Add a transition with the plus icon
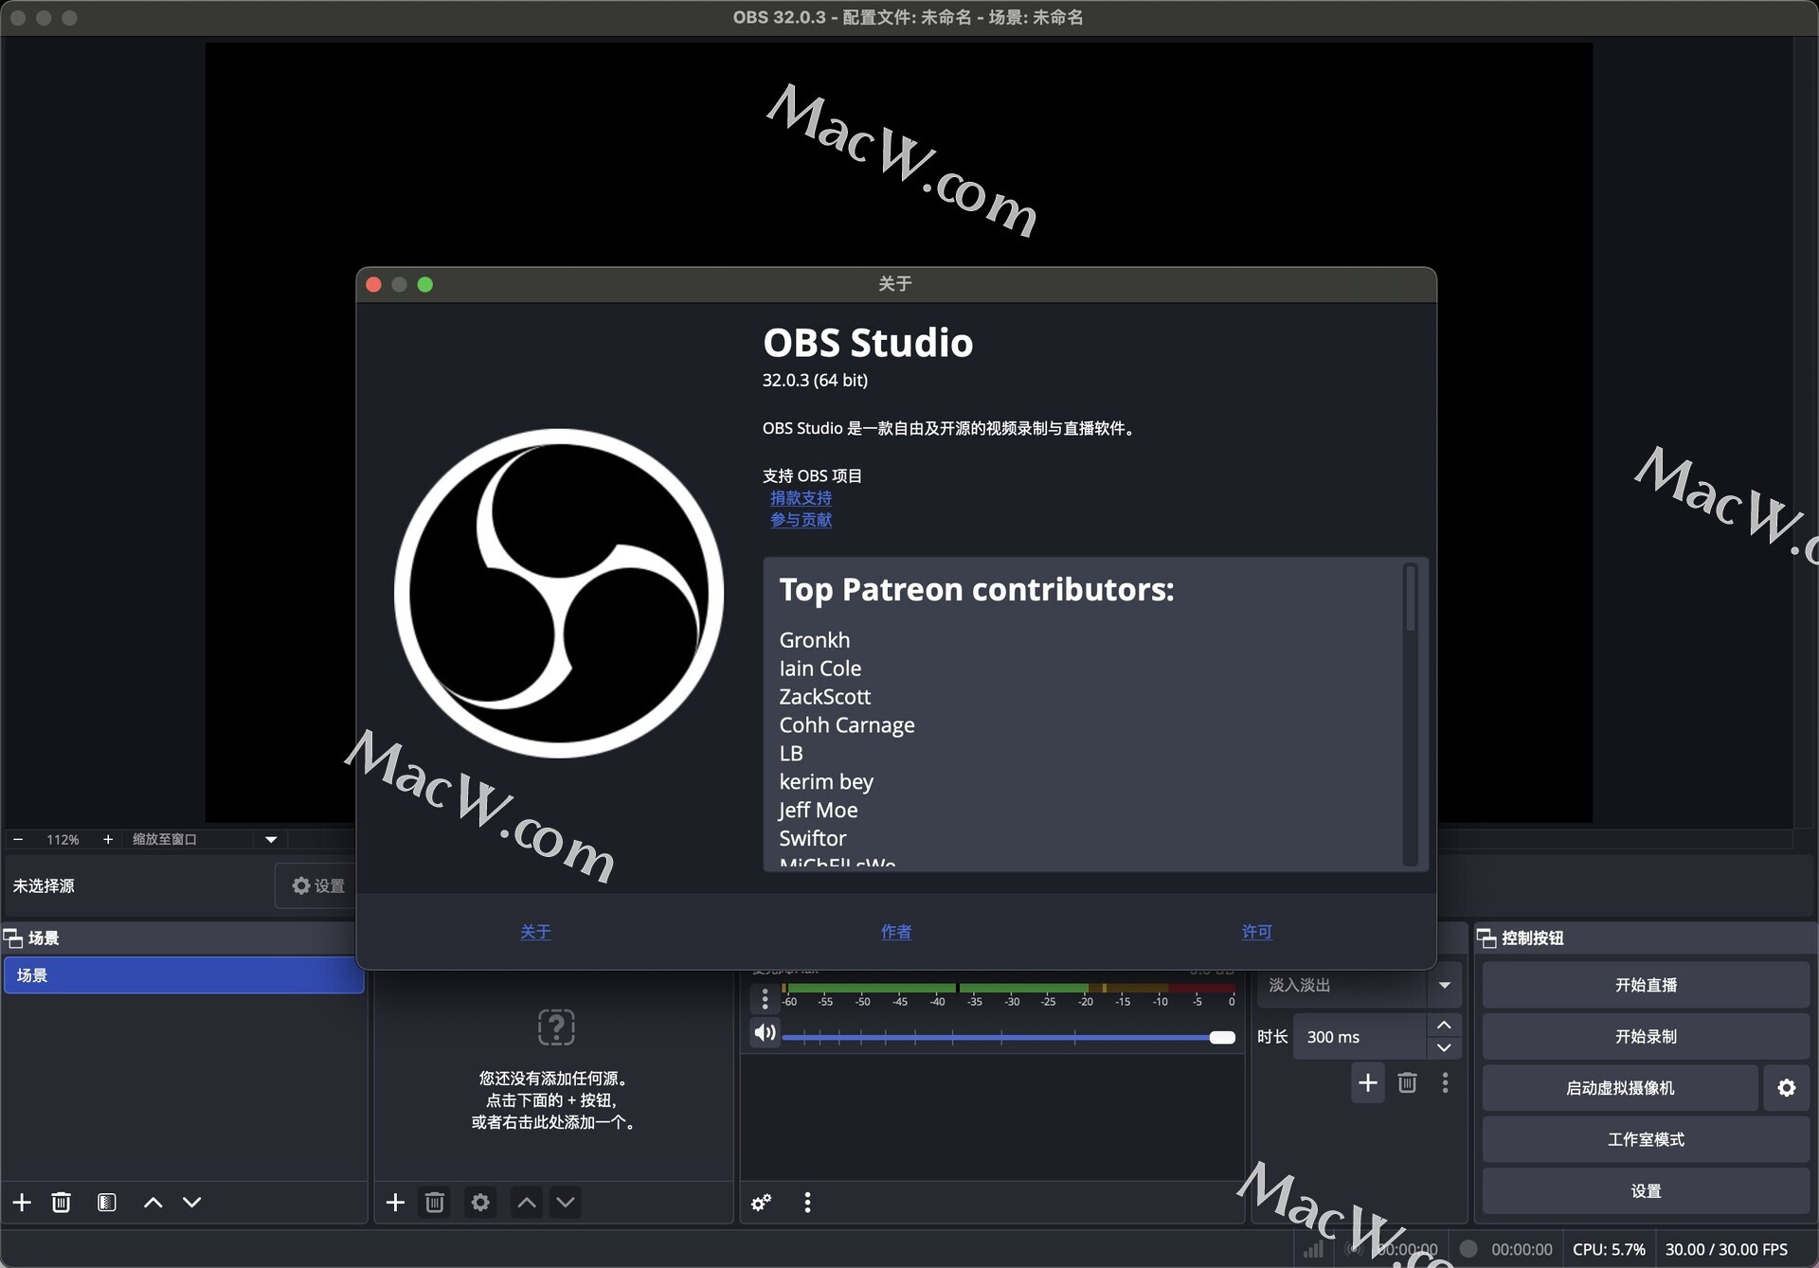The height and width of the screenshot is (1268, 1819). 1367,1082
